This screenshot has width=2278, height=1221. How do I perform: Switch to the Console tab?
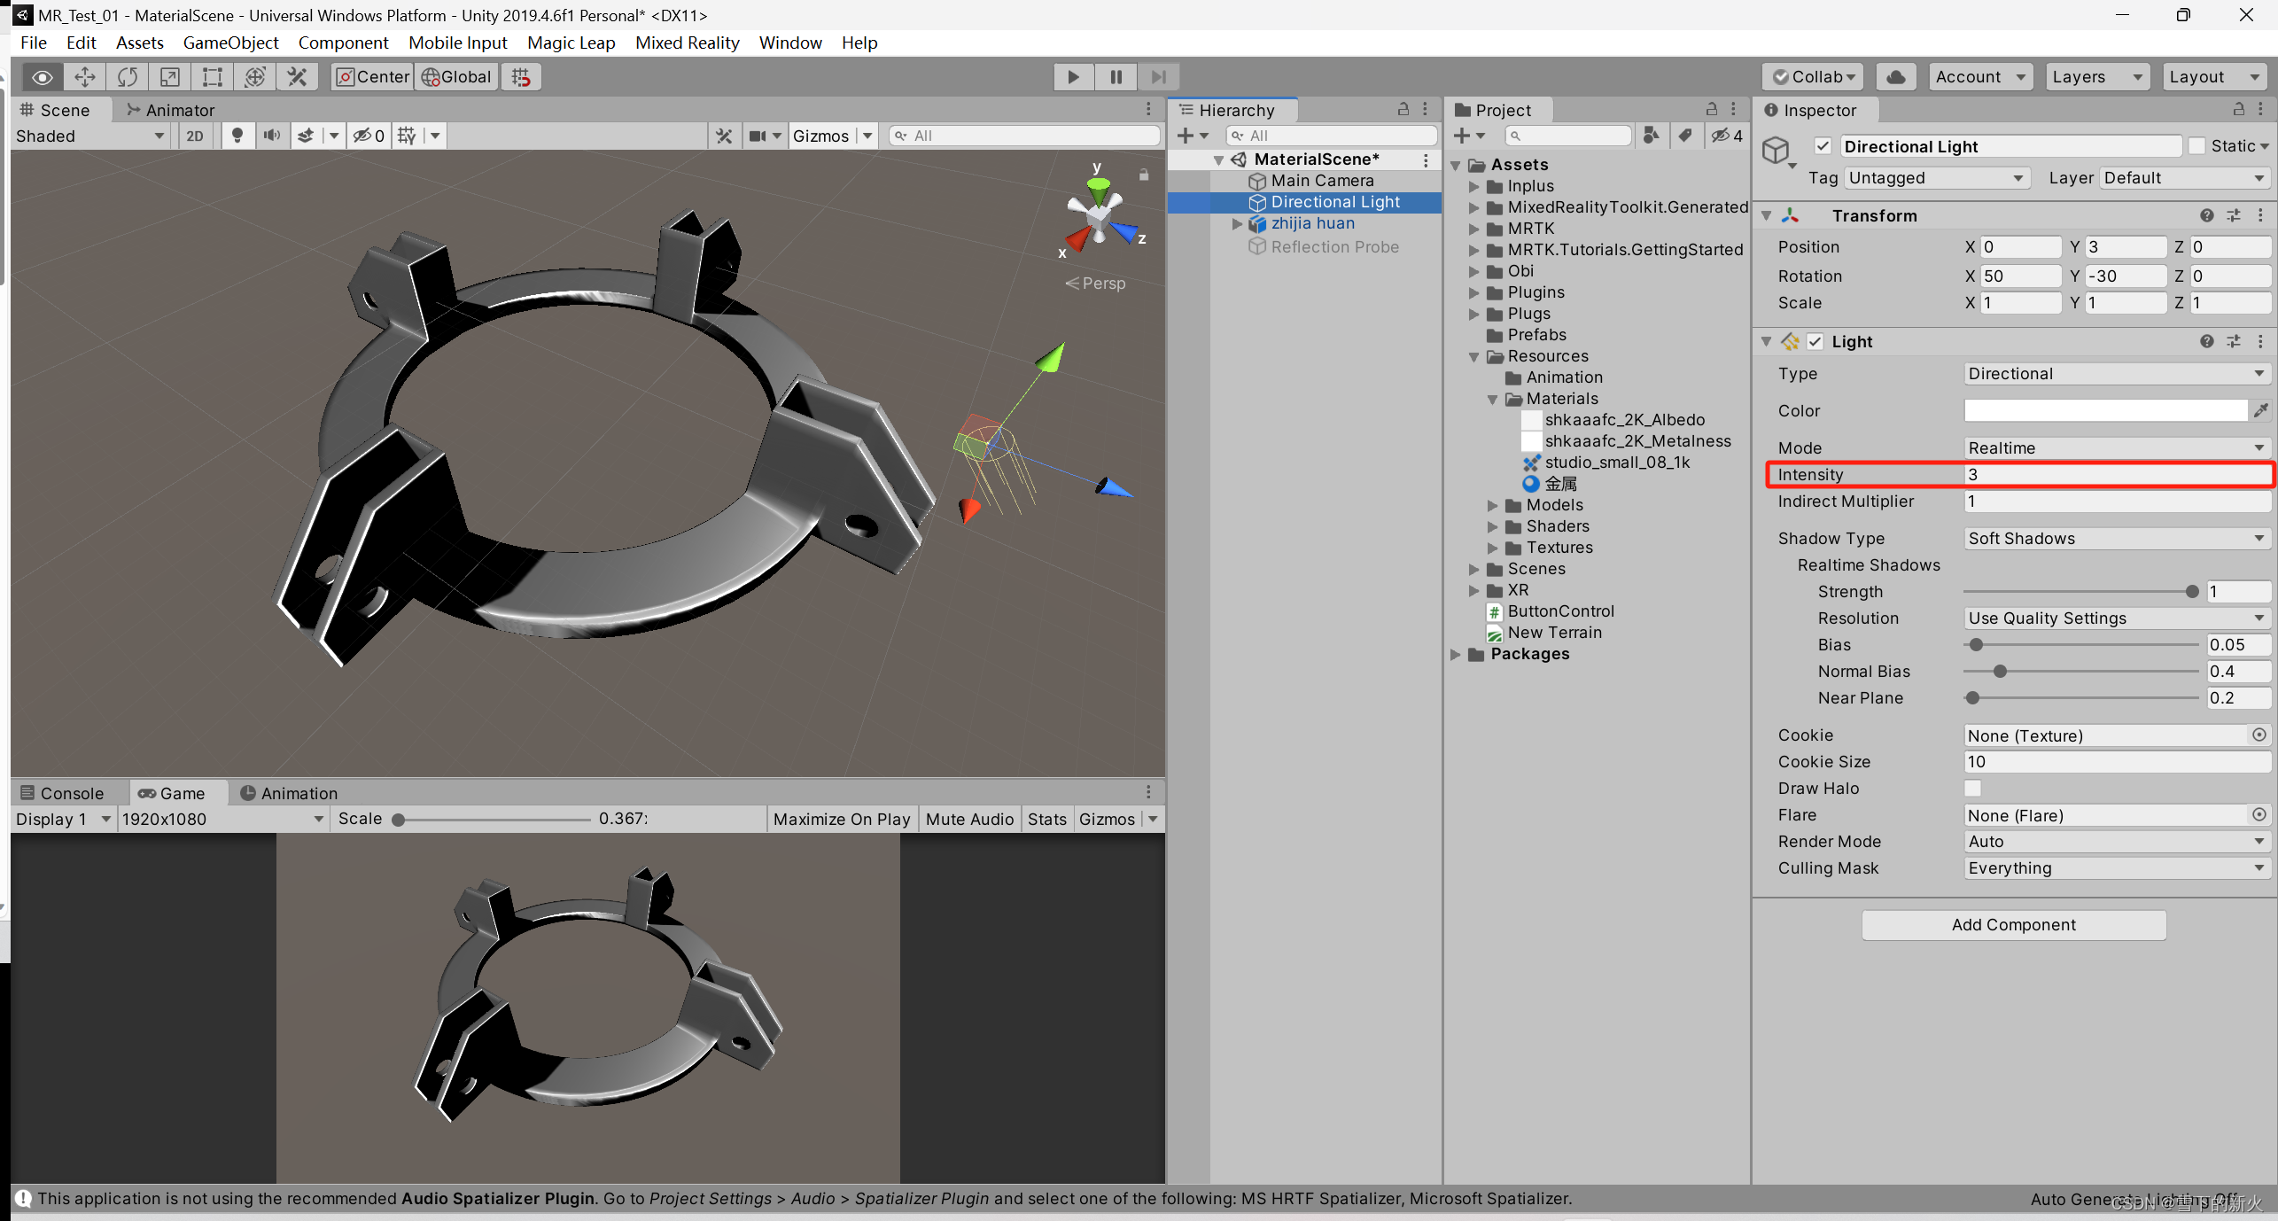[x=62, y=793]
